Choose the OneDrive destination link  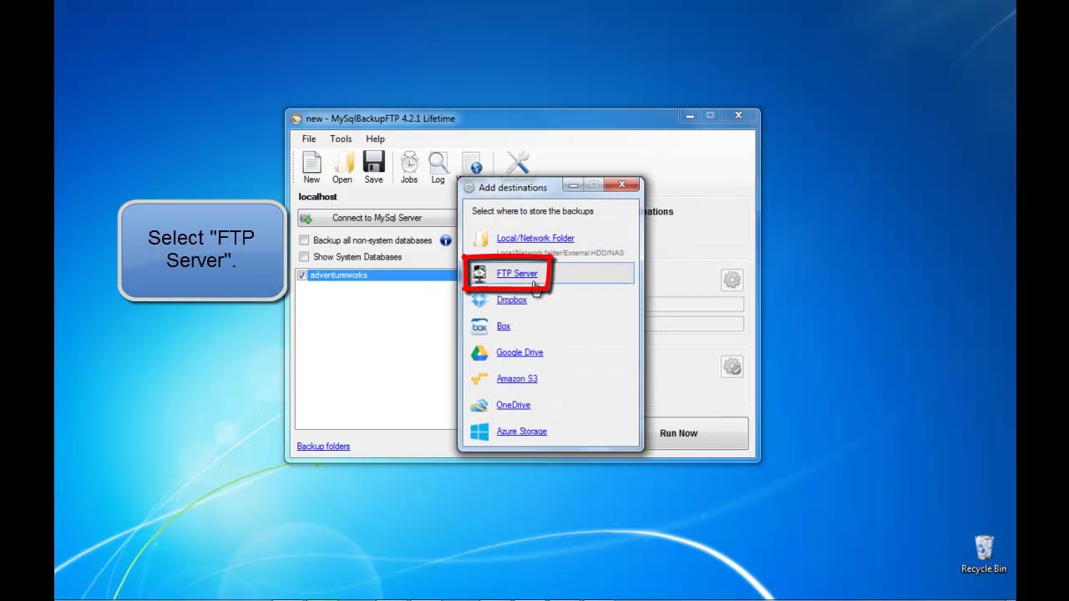point(513,405)
